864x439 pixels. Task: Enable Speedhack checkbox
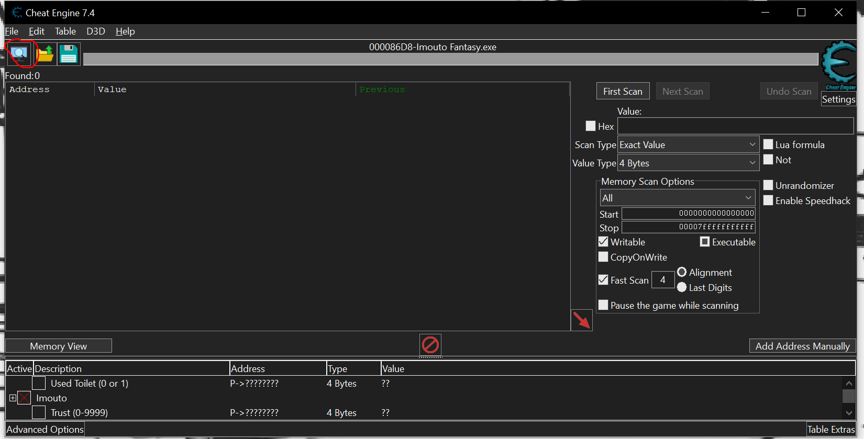768,200
